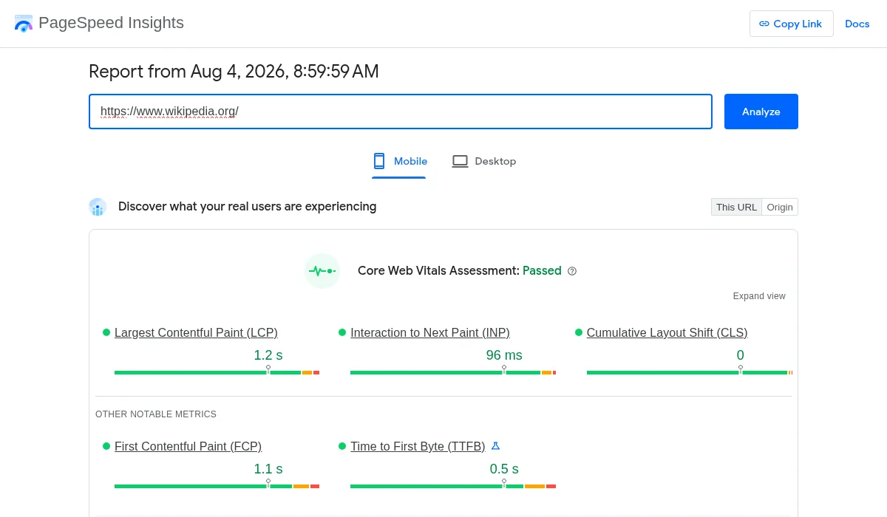Screen dimensions: 887x517
Task: Click the green dot beside TTFB
Action: pos(342,446)
